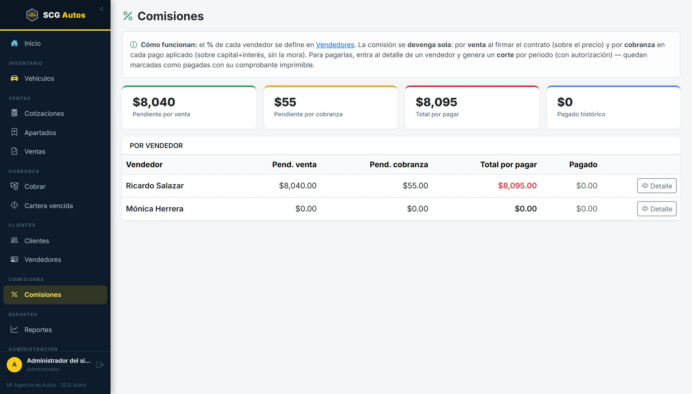Open the Cotizaciones page
Viewport: 692px width, 394px height.
pos(55,113)
